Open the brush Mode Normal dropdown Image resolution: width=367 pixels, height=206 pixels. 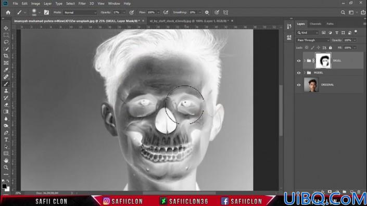[80, 12]
